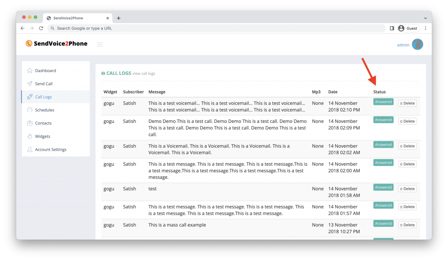The image size is (448, 261).
Task: Click the admin username link
Action: [403, 45]
